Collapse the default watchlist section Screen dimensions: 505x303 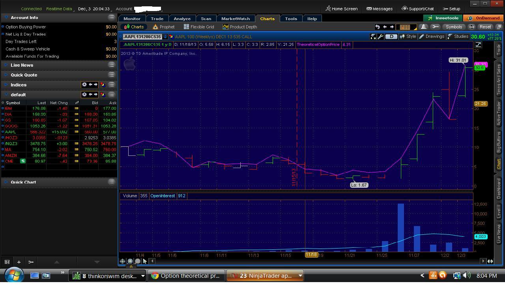(6, 94)
